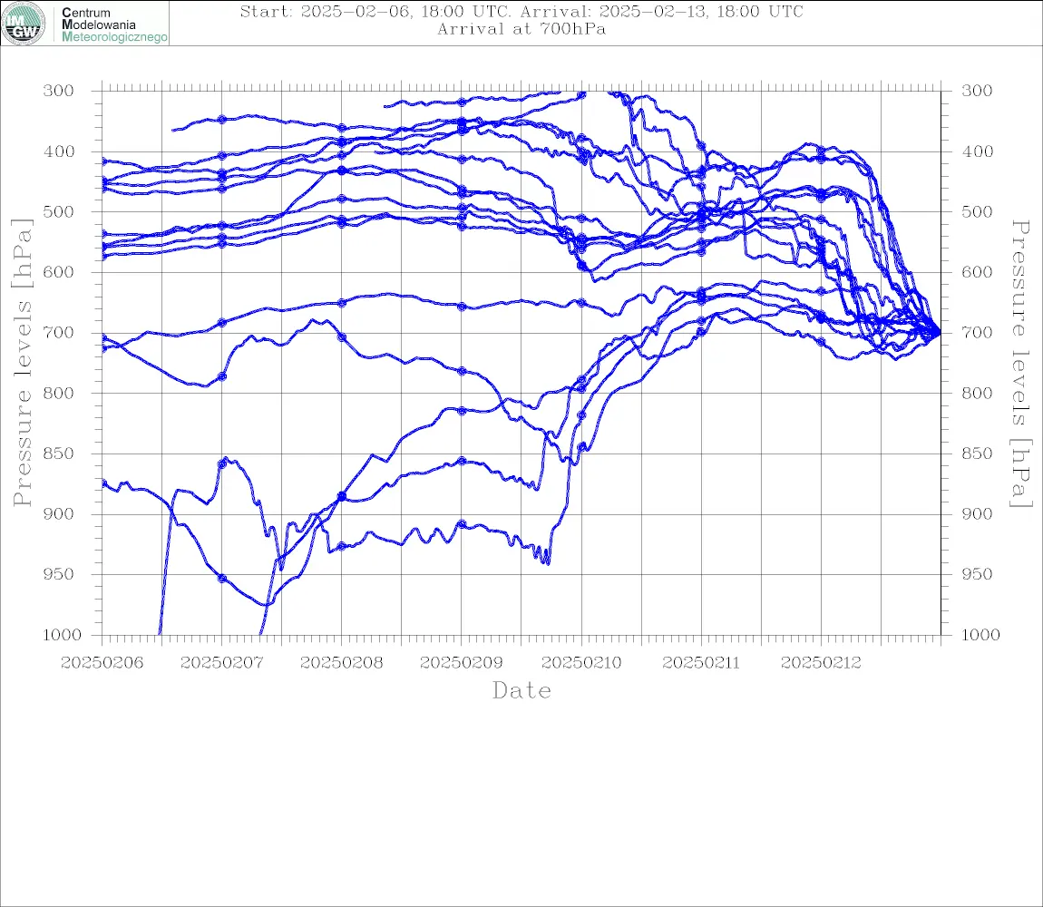
Task: Click the left axis 1000 label
Action: [62, 634]
